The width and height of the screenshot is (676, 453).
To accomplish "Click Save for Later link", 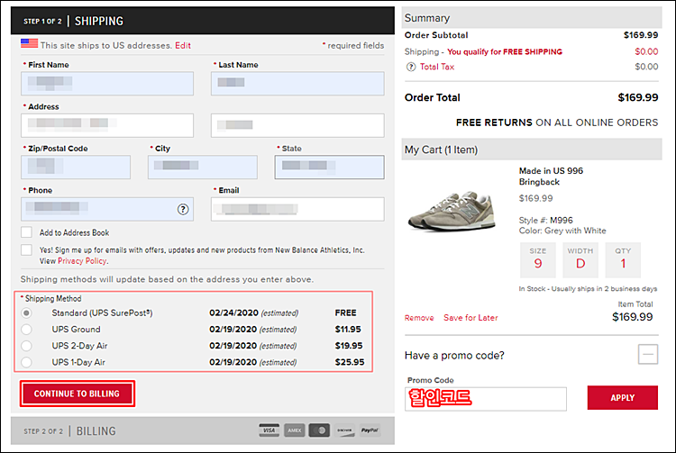I will [x=470, y=318].
